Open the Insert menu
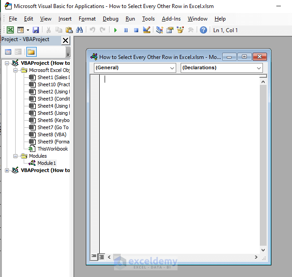The width and height of the screenshot is (292, 277). pos(65,19)
